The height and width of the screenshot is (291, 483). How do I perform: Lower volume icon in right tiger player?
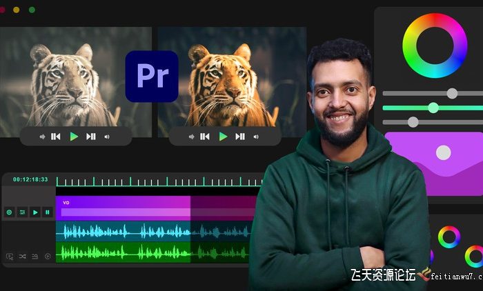click(191, 137)
